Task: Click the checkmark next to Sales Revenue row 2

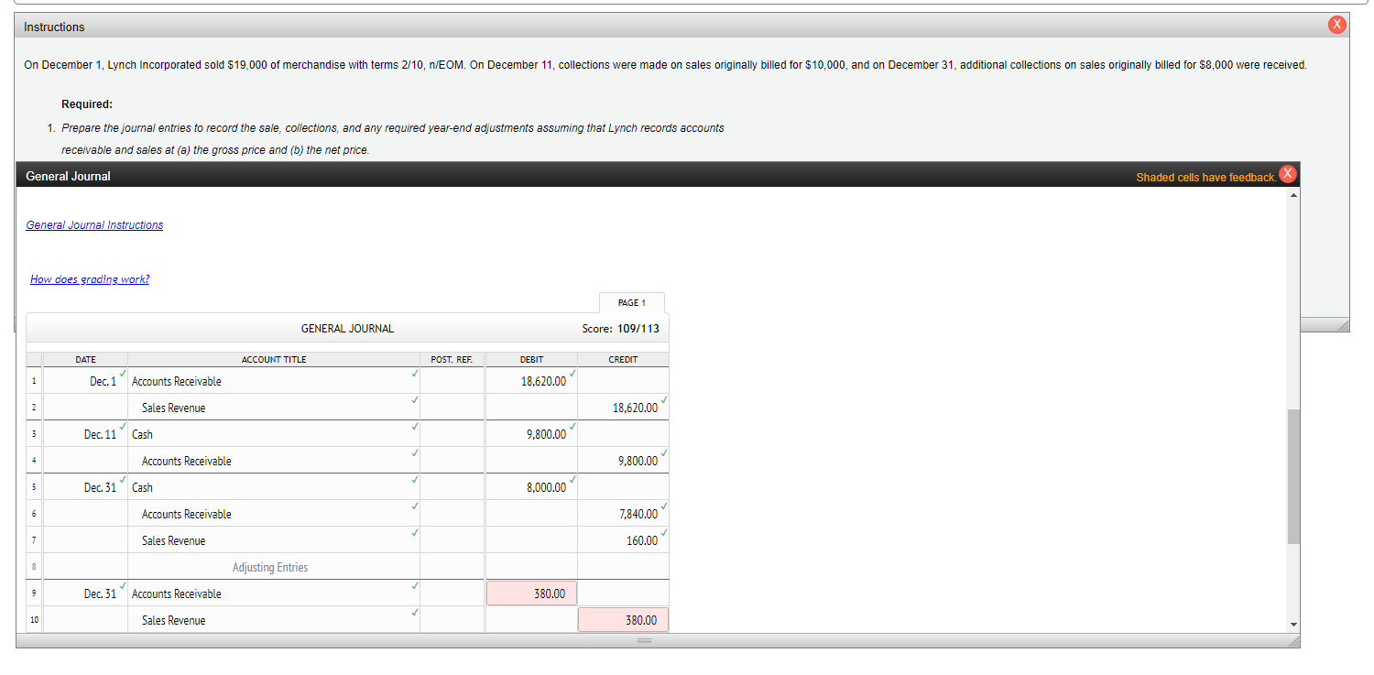Action: coord(415,401)
